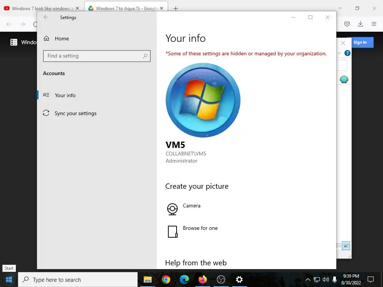This screenshot has height=287, width=383.
Task: Open a new browser tab
Action: 175,9
